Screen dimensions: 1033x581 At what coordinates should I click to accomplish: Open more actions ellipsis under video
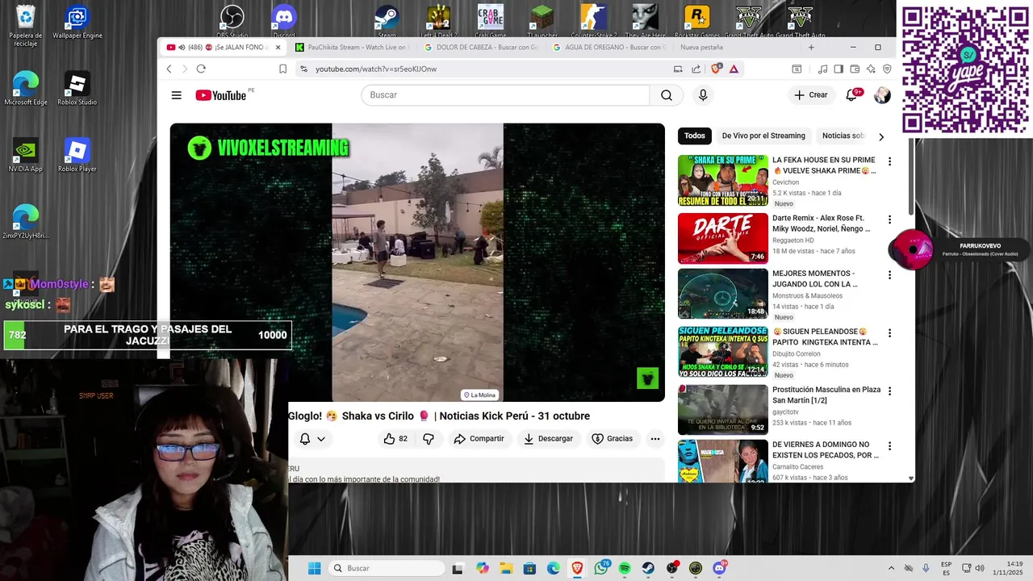tap(655, 439)
